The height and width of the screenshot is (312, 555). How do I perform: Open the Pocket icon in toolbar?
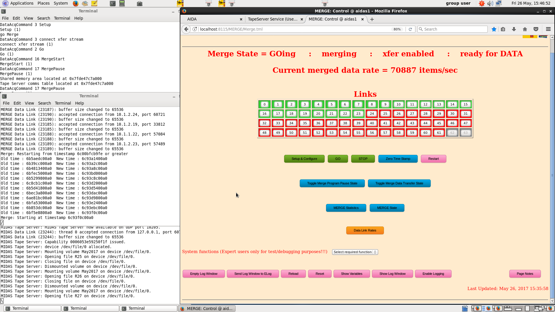coord(536,29)
